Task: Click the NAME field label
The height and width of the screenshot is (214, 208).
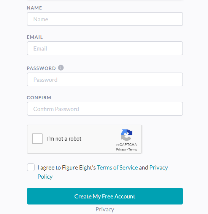Action: pyautogui.click(x=35, y=8)
